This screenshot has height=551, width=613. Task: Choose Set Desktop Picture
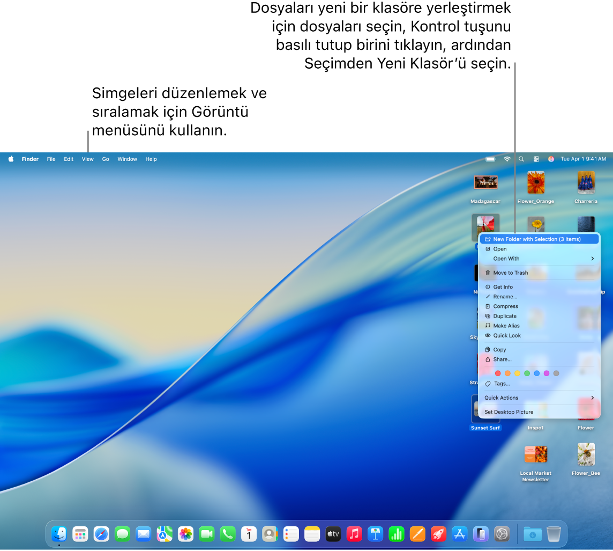[x=540, y=412]
